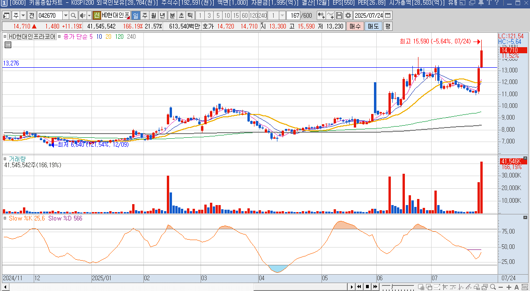Click the Slow %K 25.6 indicator label
This screenshot has height=291, width=530.
pyautogui.click(x=27, y=218)
